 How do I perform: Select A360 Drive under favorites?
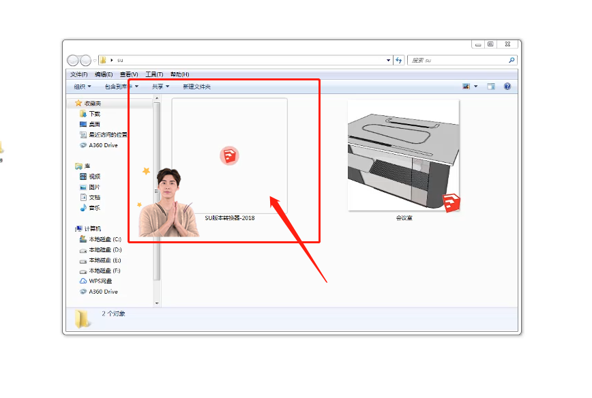point(103,145)
